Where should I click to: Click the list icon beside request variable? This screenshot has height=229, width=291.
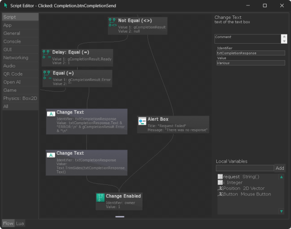pos(220,177)
